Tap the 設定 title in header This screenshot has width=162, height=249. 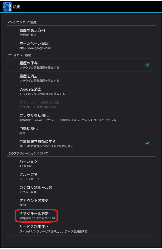[x=17, y=7]
